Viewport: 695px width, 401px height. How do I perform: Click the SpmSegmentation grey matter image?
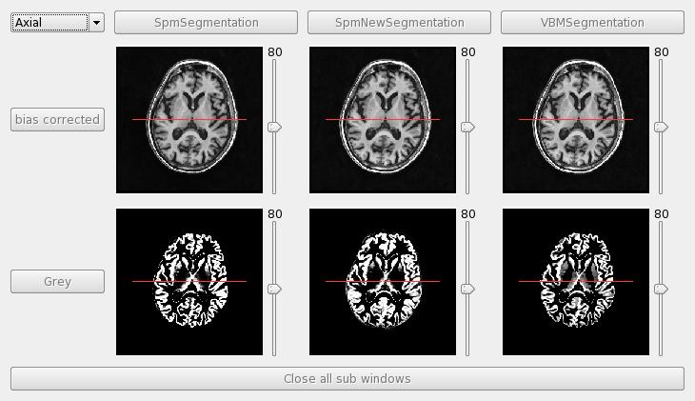click(x=189, y=282)
